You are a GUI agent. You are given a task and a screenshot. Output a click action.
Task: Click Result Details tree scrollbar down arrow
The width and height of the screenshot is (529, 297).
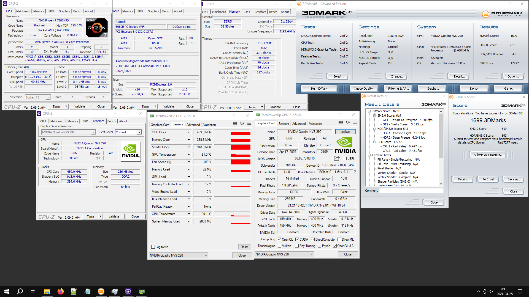441,184
